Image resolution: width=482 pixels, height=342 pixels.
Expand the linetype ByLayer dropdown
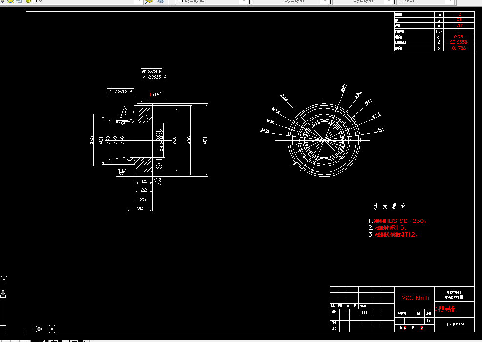point(325,1)
